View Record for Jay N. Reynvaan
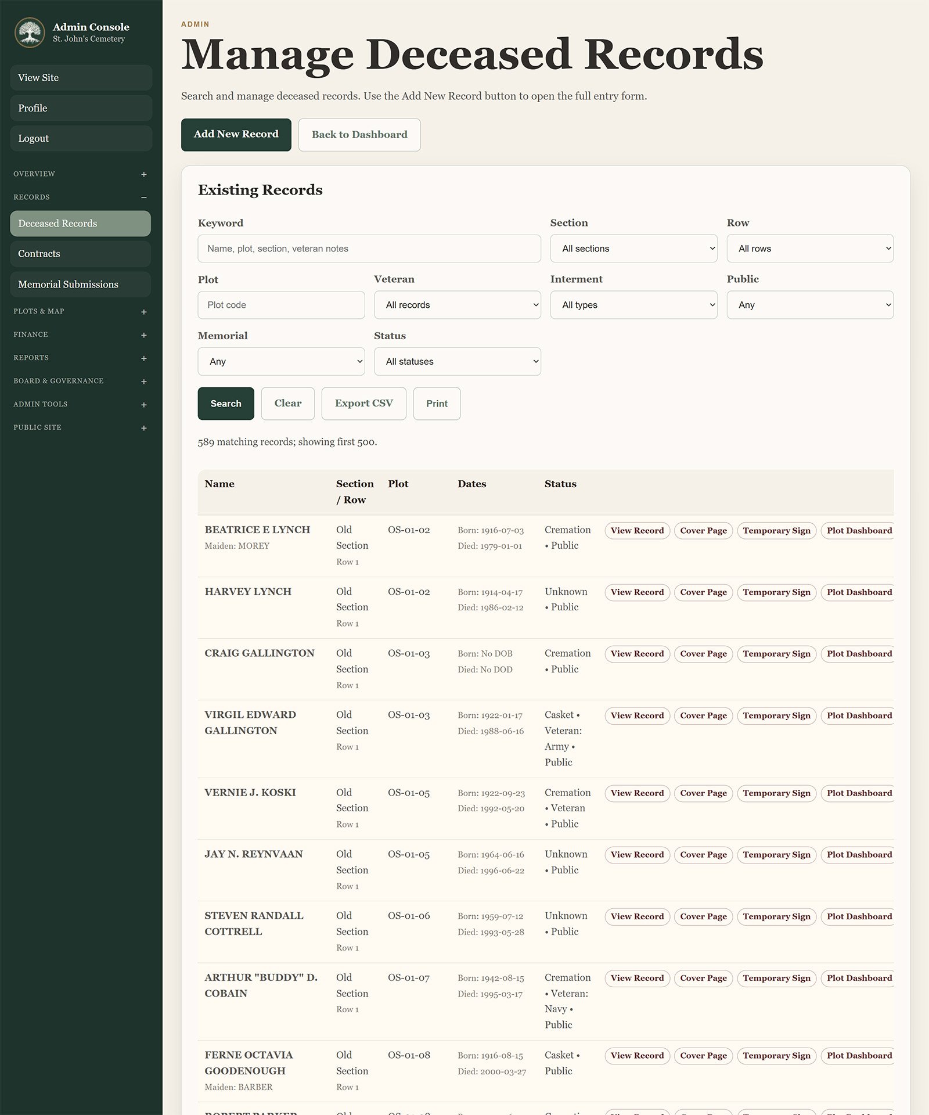Viewport: 929px width, 1115px height. pyautogui.click(x=637, y=855)
